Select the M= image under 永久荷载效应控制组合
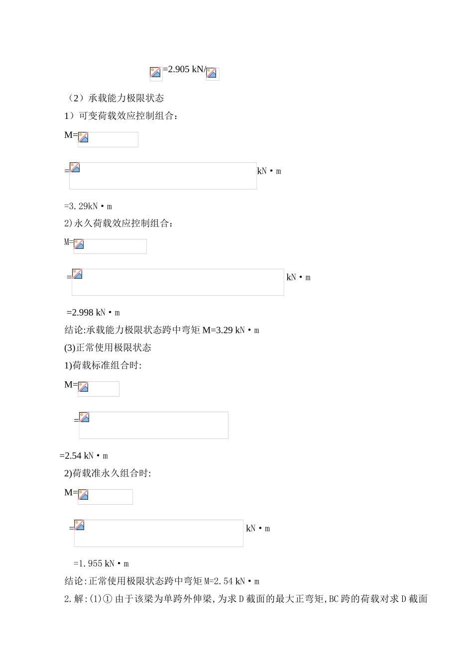 110,246
